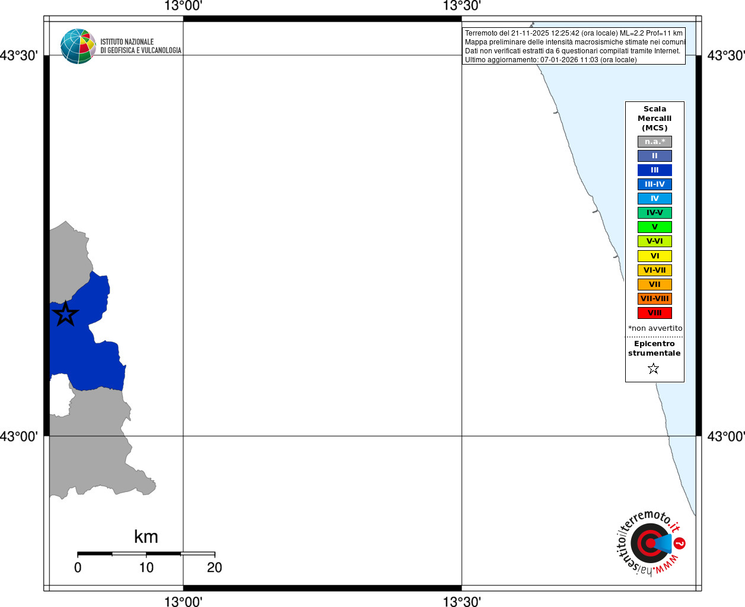Click the 'Scala Mercalli (MCS)' legend title

click(655, 119)
